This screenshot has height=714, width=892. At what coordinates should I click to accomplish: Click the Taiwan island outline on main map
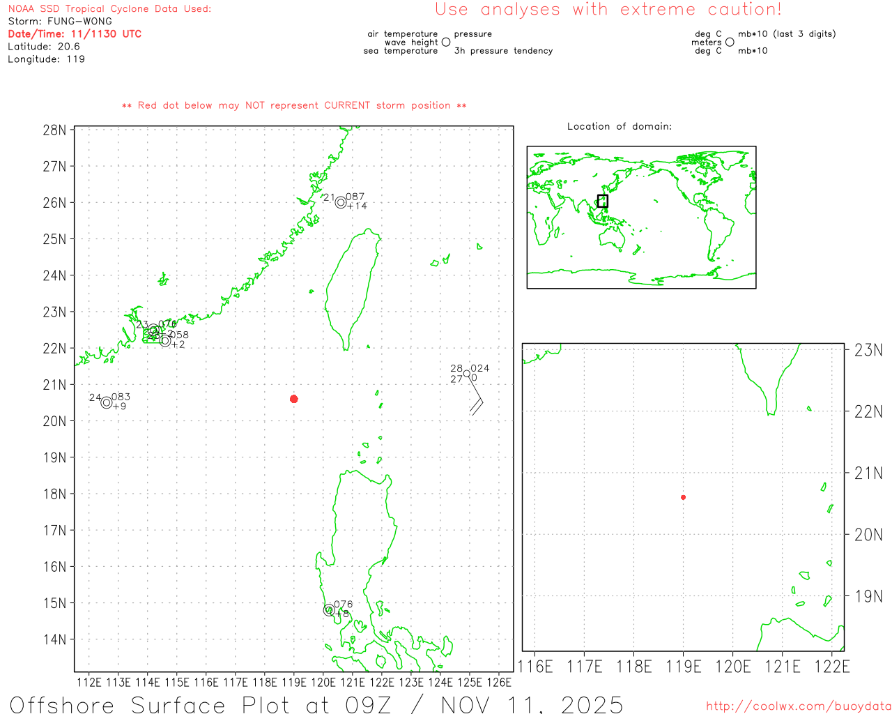coord(353,289)
